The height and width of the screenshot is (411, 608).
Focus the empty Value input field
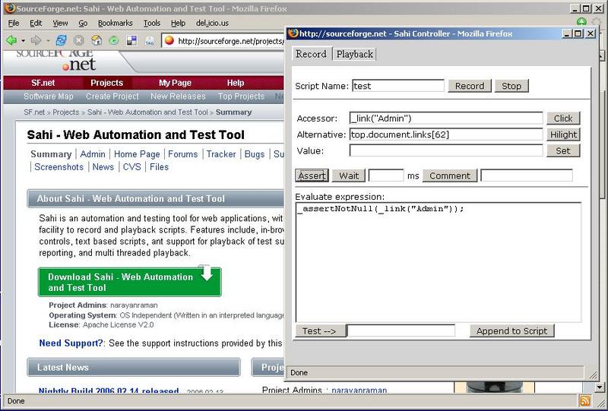446,150
